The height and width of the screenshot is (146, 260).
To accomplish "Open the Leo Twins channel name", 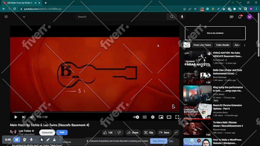I will [25, 131].
